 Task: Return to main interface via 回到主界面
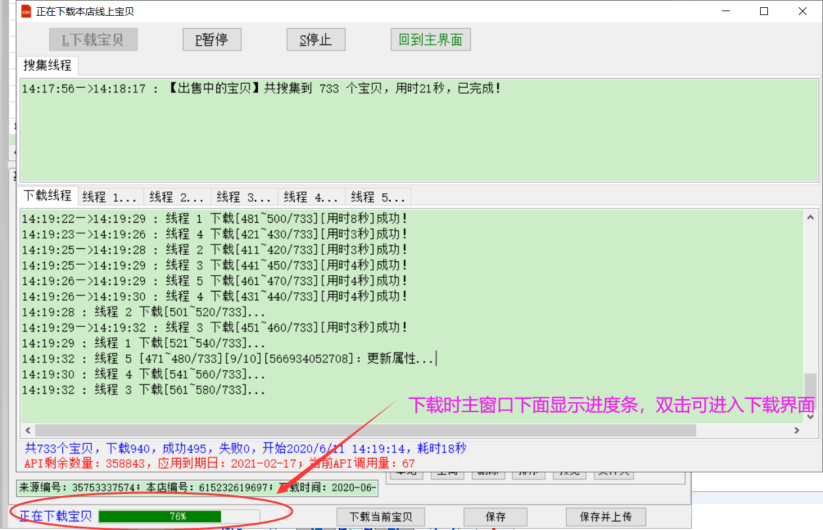click(x=431, y=40)
